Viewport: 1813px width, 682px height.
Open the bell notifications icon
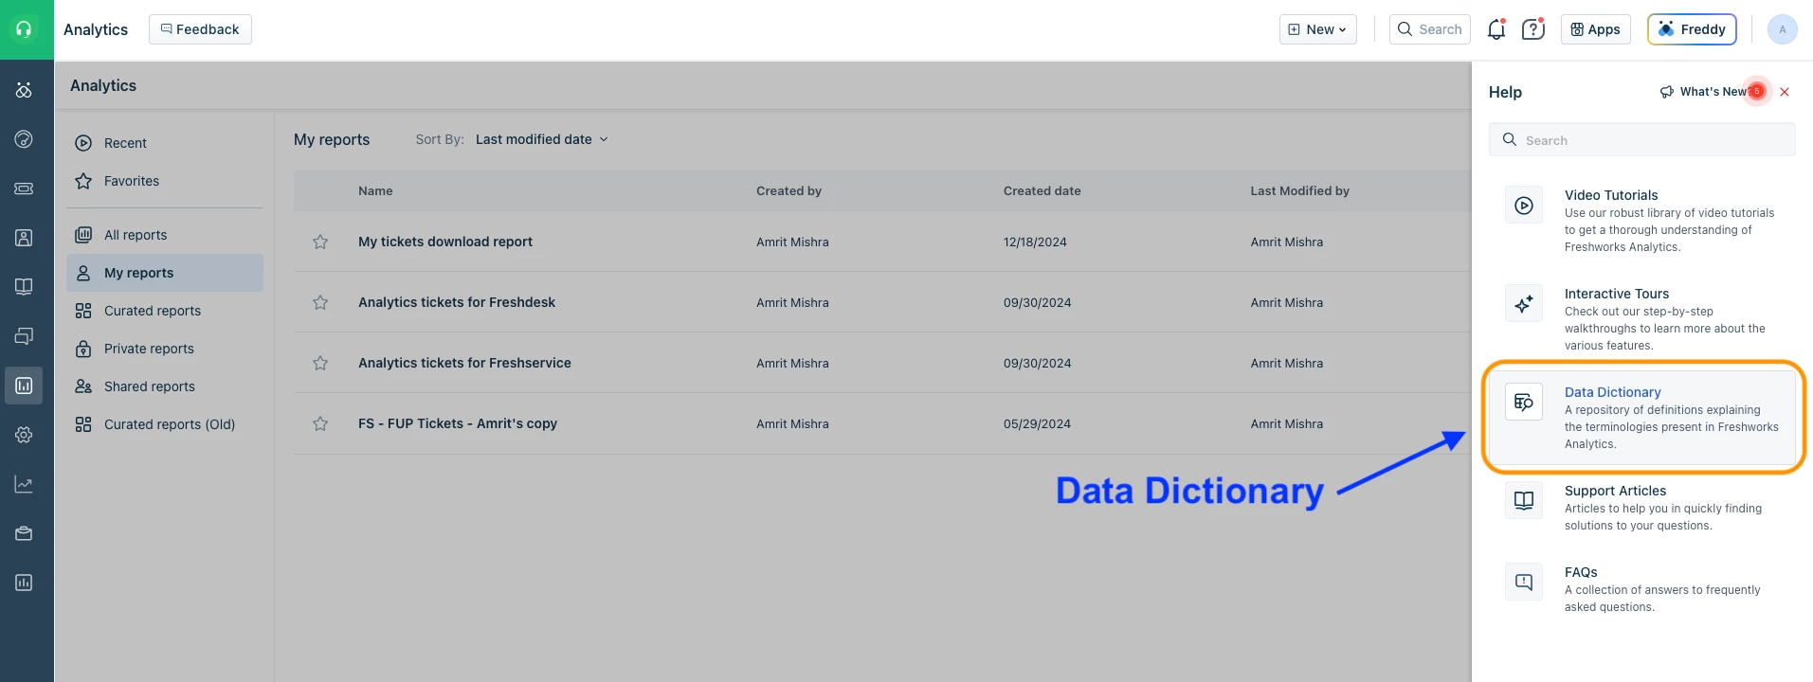[x=1496, y=29]
